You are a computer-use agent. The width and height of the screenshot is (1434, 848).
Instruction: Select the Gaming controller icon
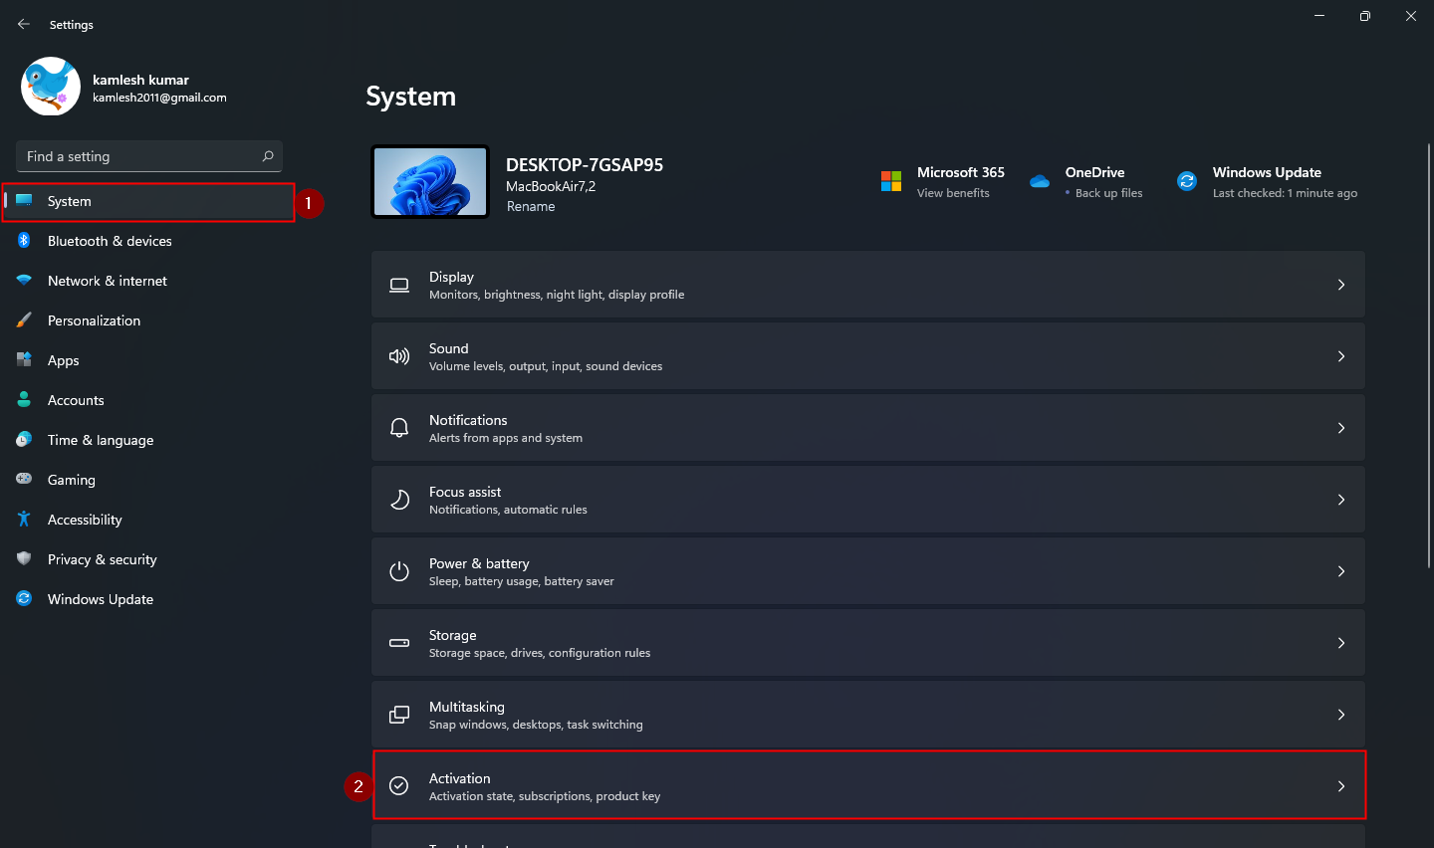tap(24, 480)
